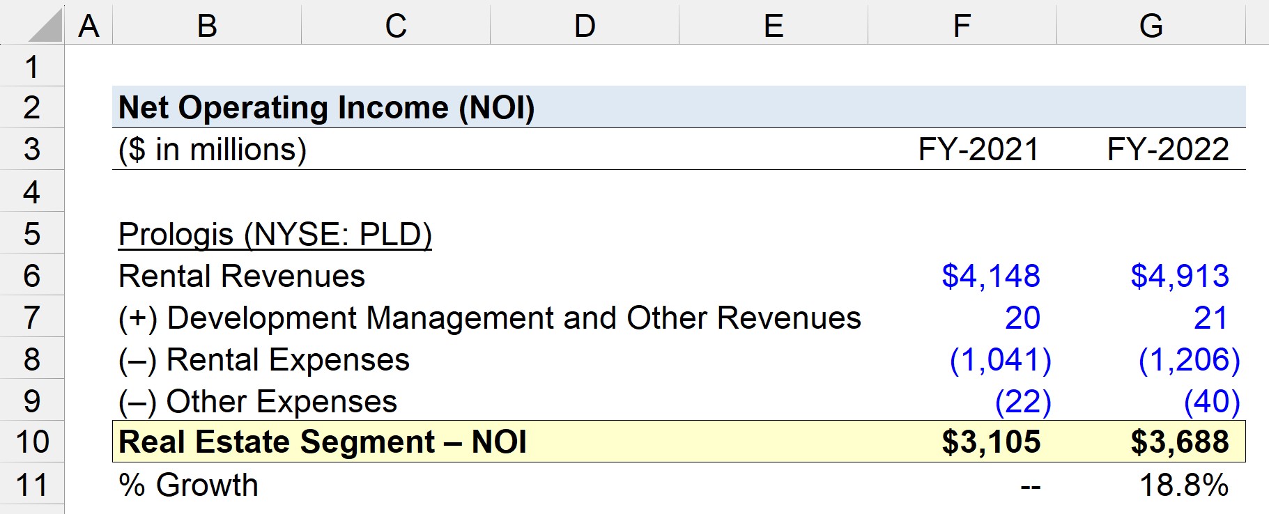Select column E header
Screen dimensions: 1269x514
pos(774,26)
